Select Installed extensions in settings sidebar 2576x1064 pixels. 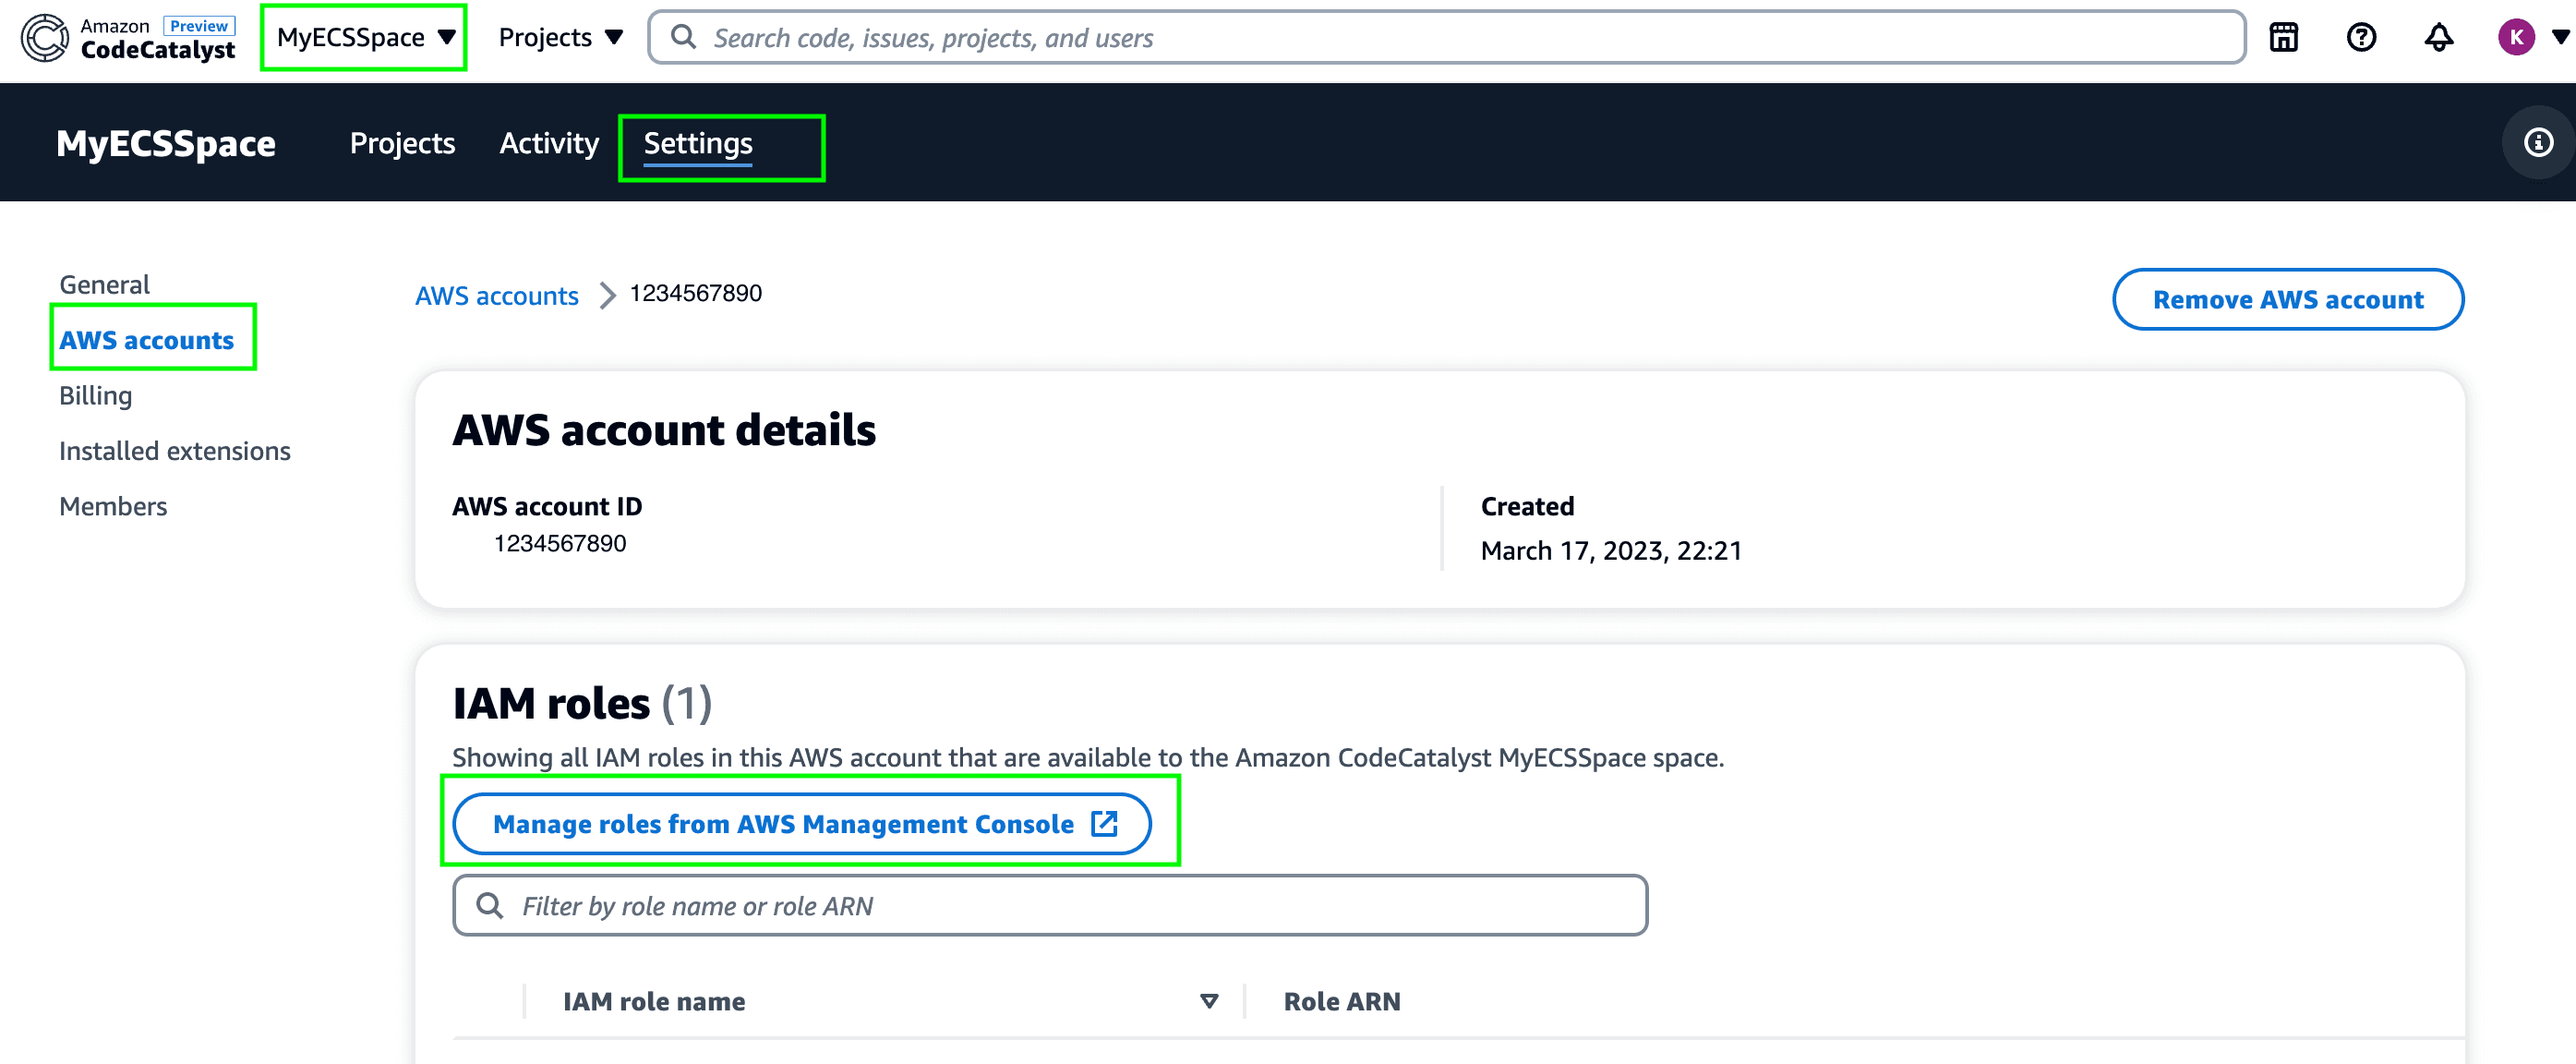coord(175,451)
